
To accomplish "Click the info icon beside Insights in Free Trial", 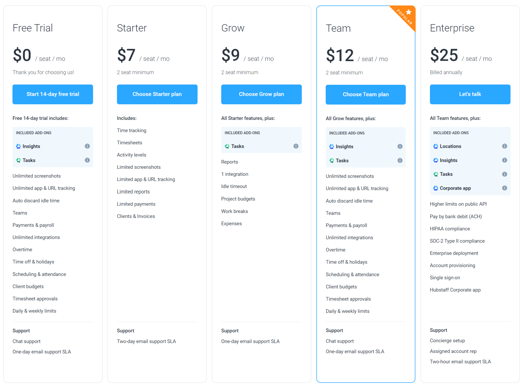I will (x=87, y=146).
